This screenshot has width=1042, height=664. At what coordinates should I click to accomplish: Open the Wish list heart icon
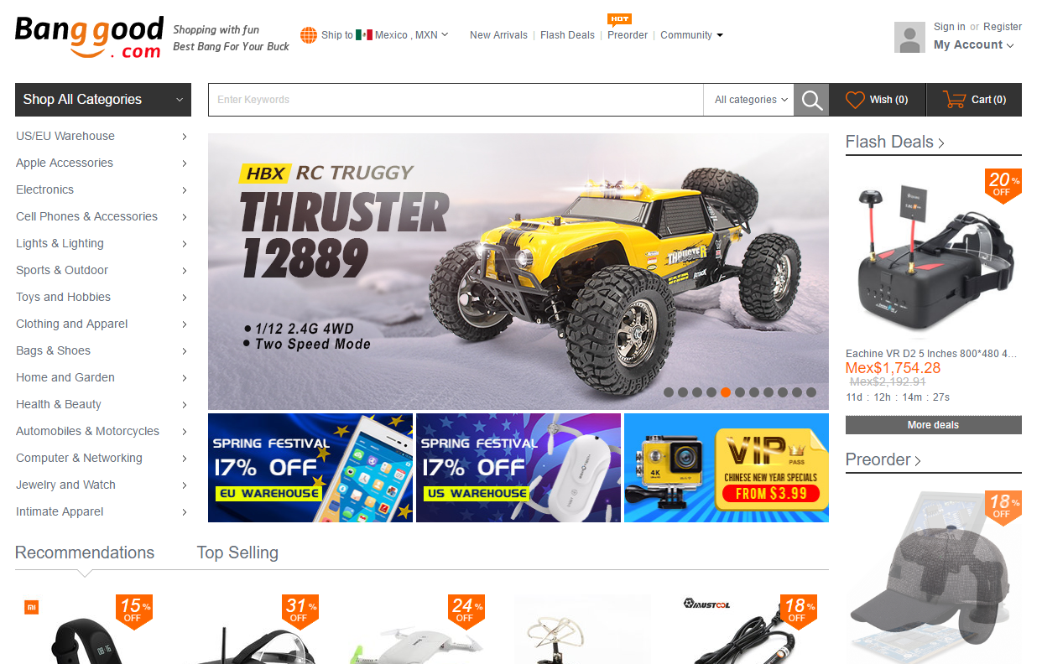click(x=855, y=100)
